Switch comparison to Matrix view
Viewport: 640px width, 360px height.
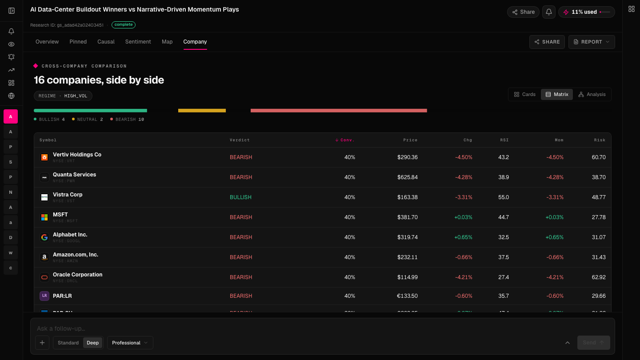tap(557, 94)
